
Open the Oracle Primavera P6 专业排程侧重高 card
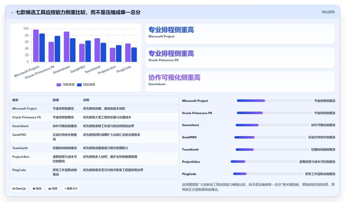pyautogui.click(x=240, y=57)
